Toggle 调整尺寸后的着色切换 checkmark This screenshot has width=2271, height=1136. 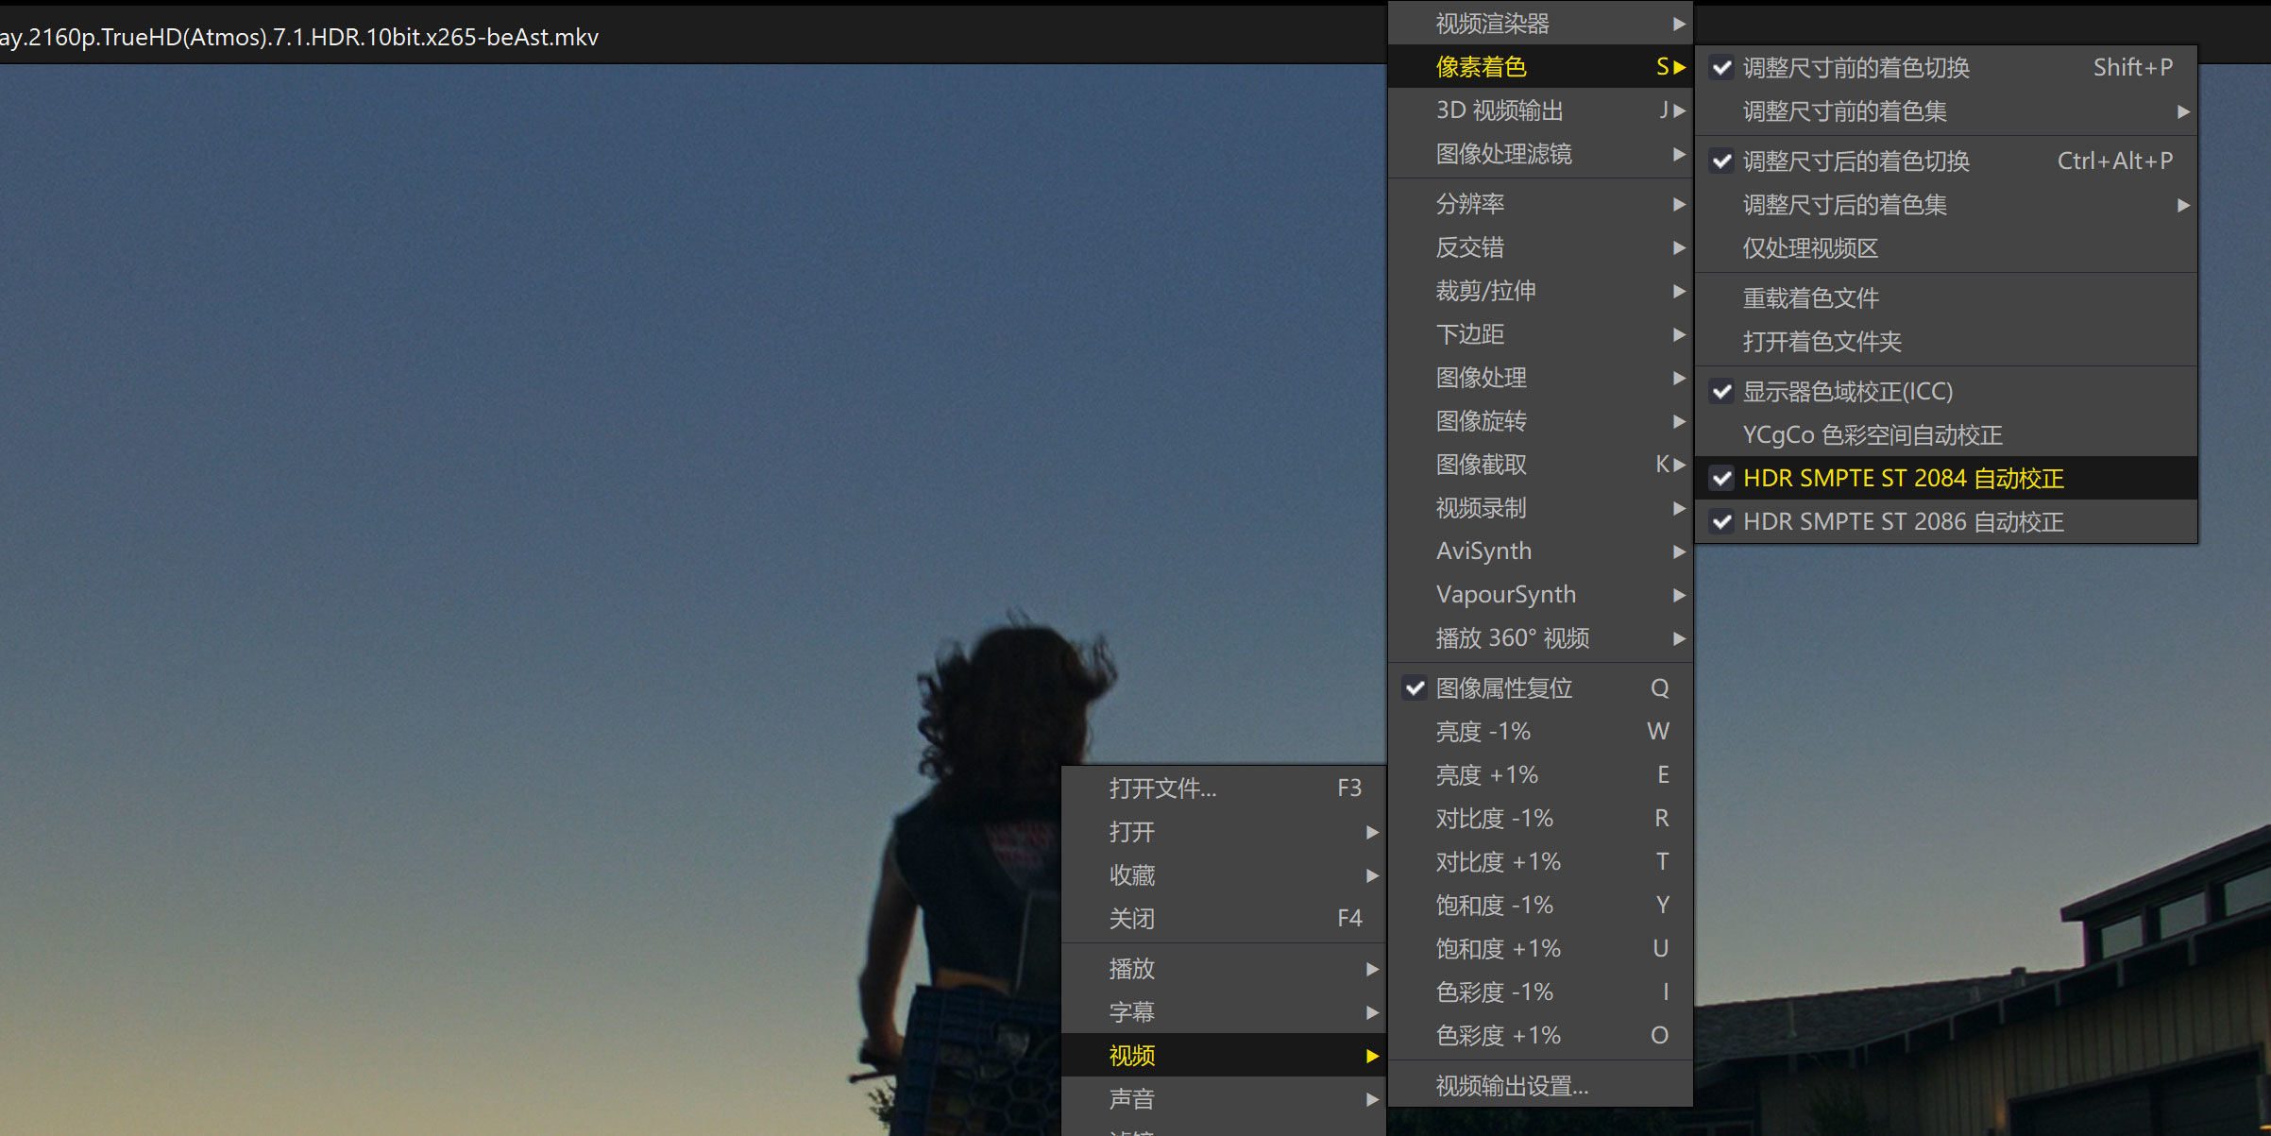pyautogui.click(x=1722, y=161)
